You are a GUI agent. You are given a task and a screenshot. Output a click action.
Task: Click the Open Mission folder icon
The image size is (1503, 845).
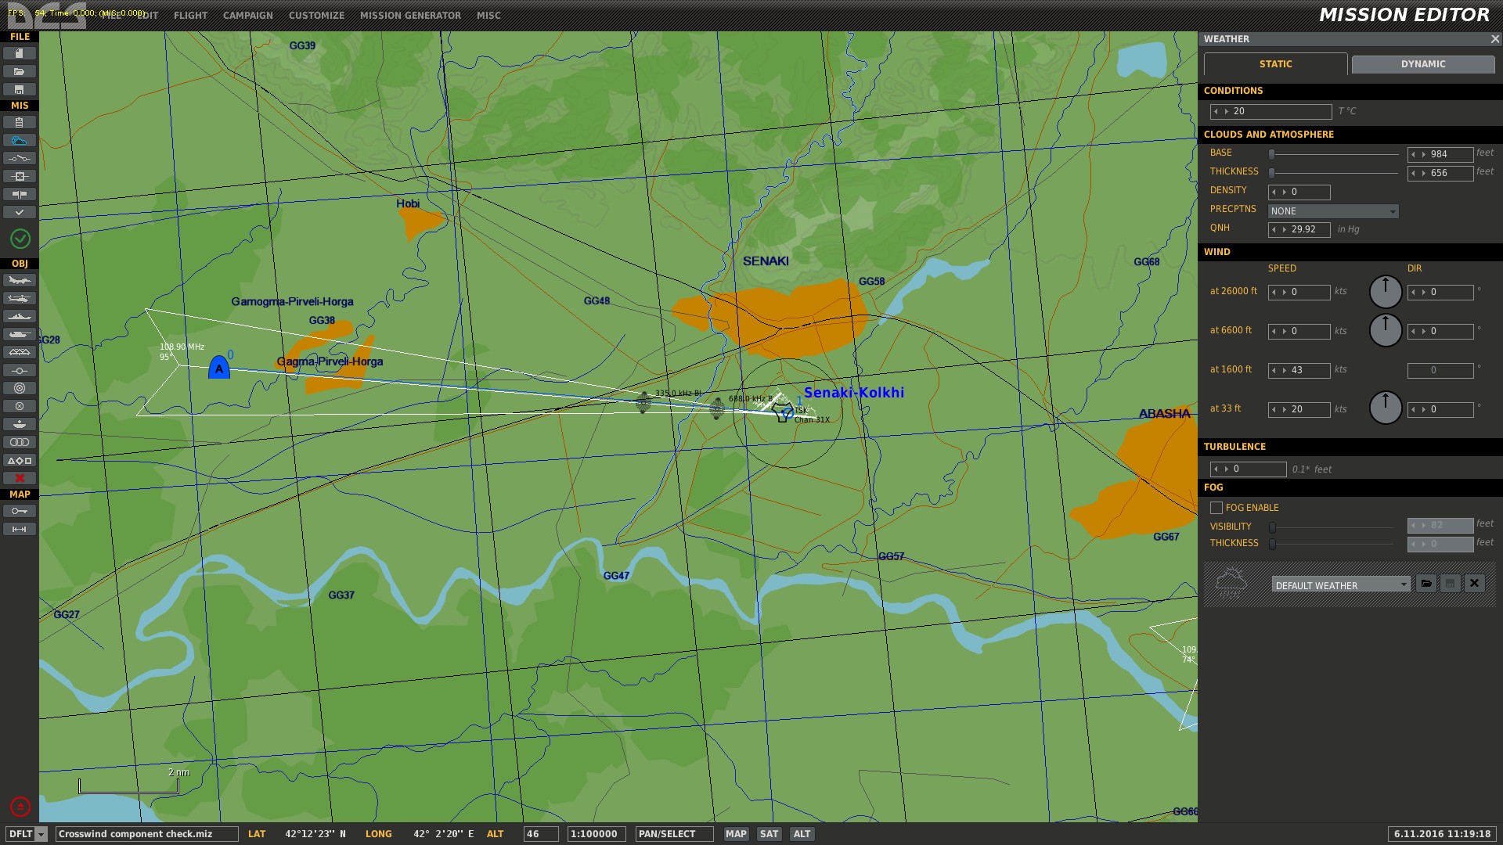pos(20,71)
